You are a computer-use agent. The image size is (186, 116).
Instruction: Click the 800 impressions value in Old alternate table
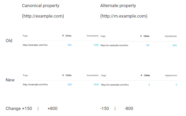coord(175,45)
